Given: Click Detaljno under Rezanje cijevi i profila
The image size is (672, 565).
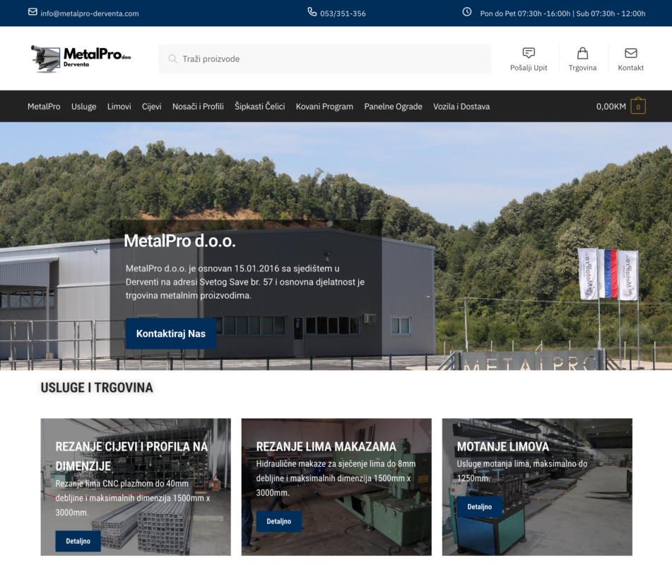Looking at the screenshot, I should pos(78,541).
